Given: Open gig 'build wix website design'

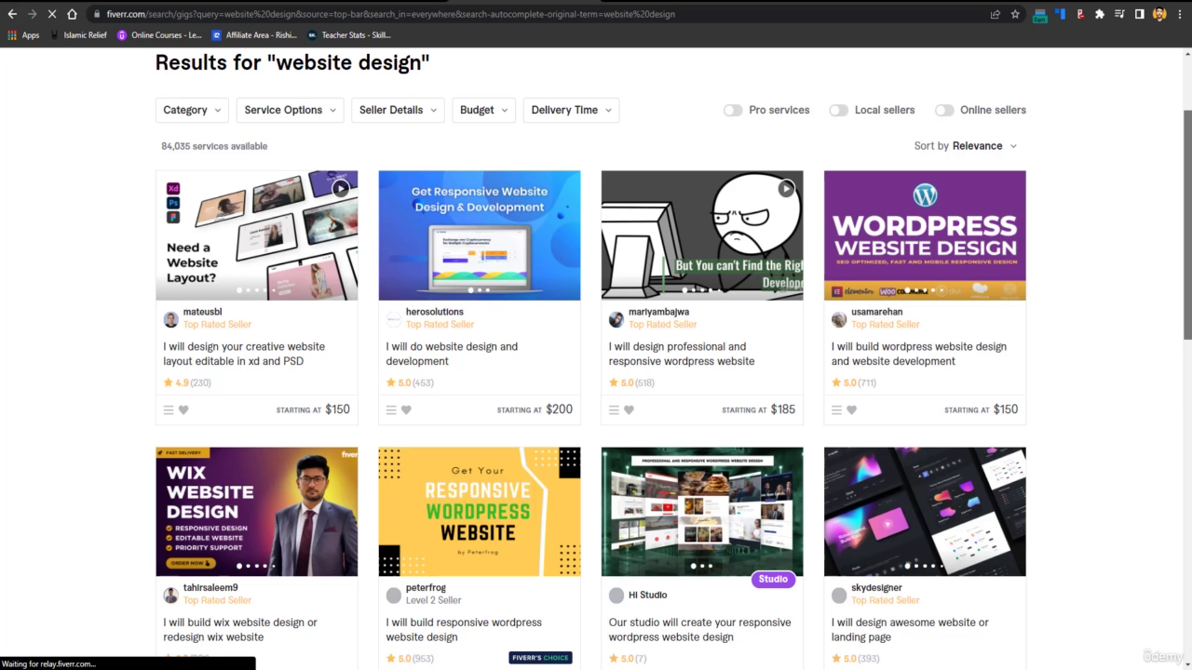Looking at the screenshot, I should [x=240, y=630].
